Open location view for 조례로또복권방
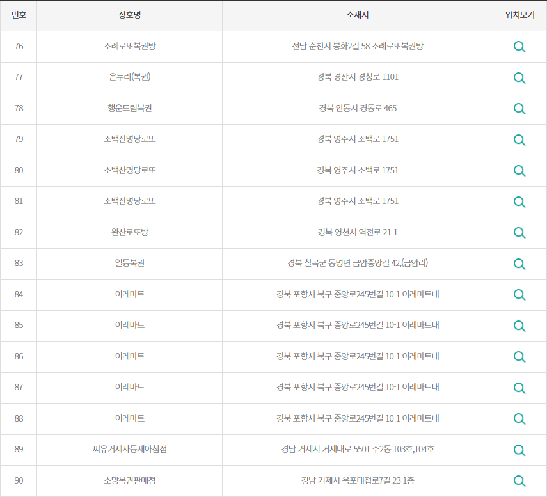 tap(519, 46)
